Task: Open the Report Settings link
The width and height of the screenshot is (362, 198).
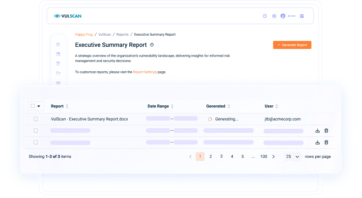Action: 145,72
